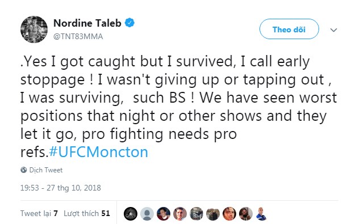
Task: Open the first liker's dark round avatar
Action: 131,214
